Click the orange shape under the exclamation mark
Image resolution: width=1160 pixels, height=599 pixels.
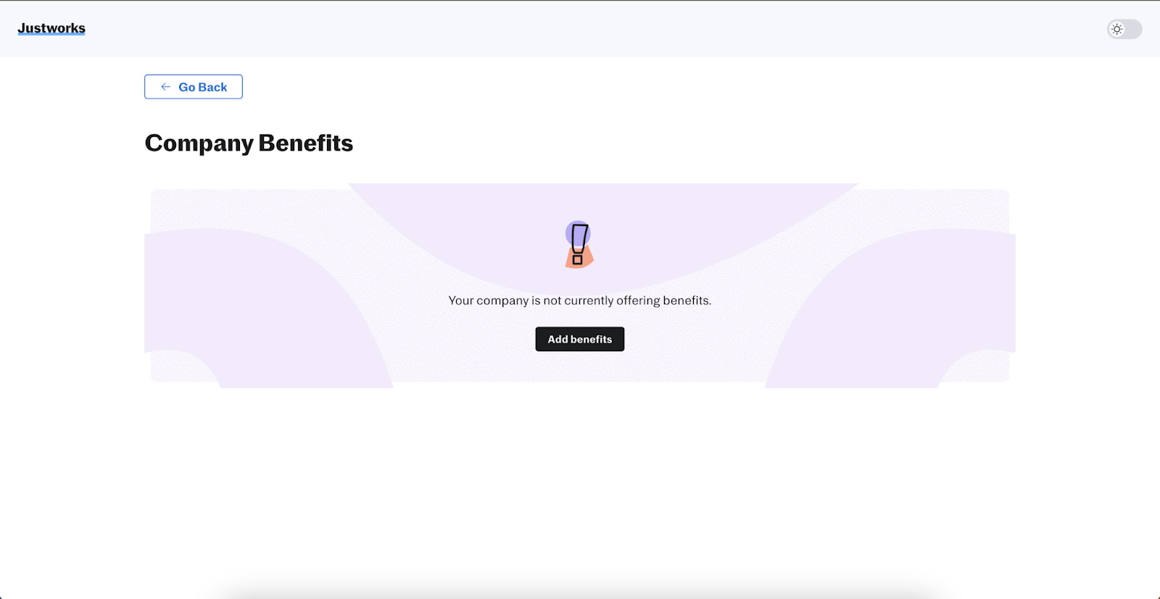click(587, 259)
